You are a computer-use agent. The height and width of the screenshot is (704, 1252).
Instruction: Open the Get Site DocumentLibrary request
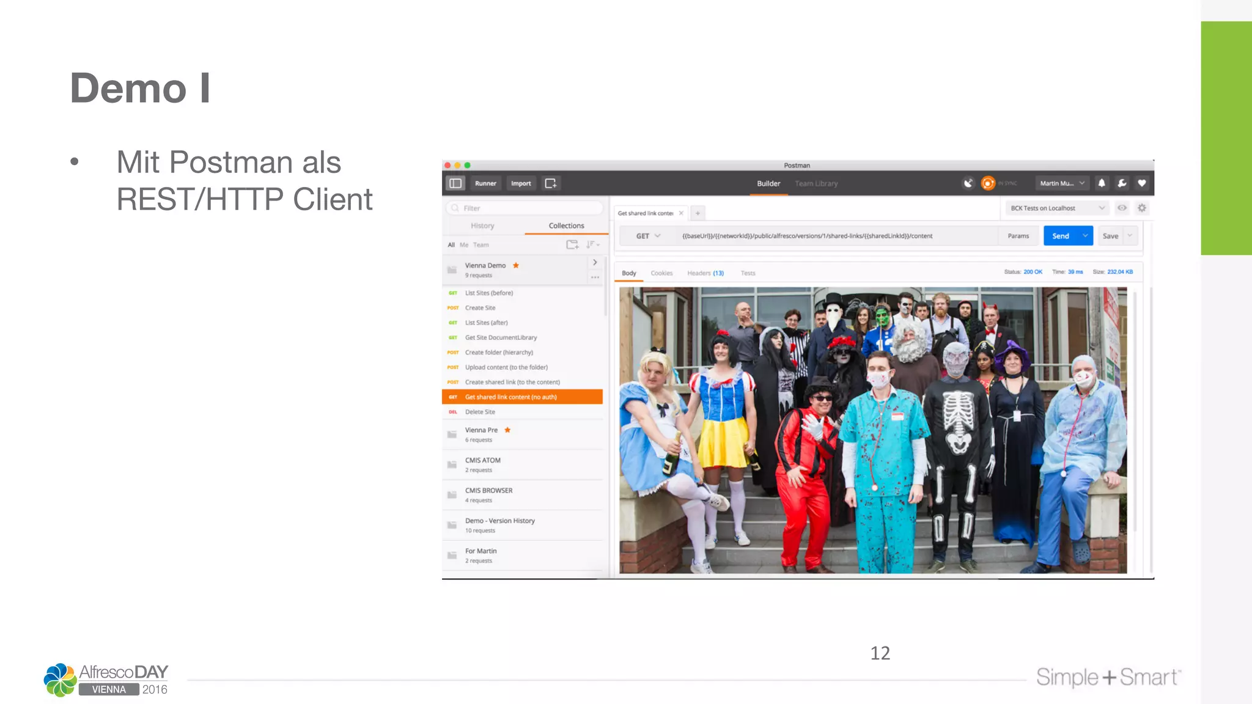(523, 338)
